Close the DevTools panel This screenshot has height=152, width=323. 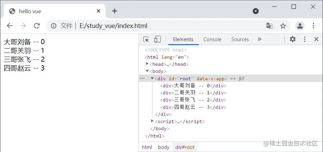click(x=316, y=39)
